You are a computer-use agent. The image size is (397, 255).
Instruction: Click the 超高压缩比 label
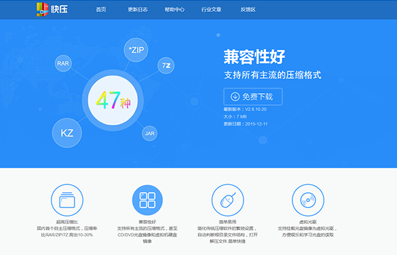click(67, 222)
